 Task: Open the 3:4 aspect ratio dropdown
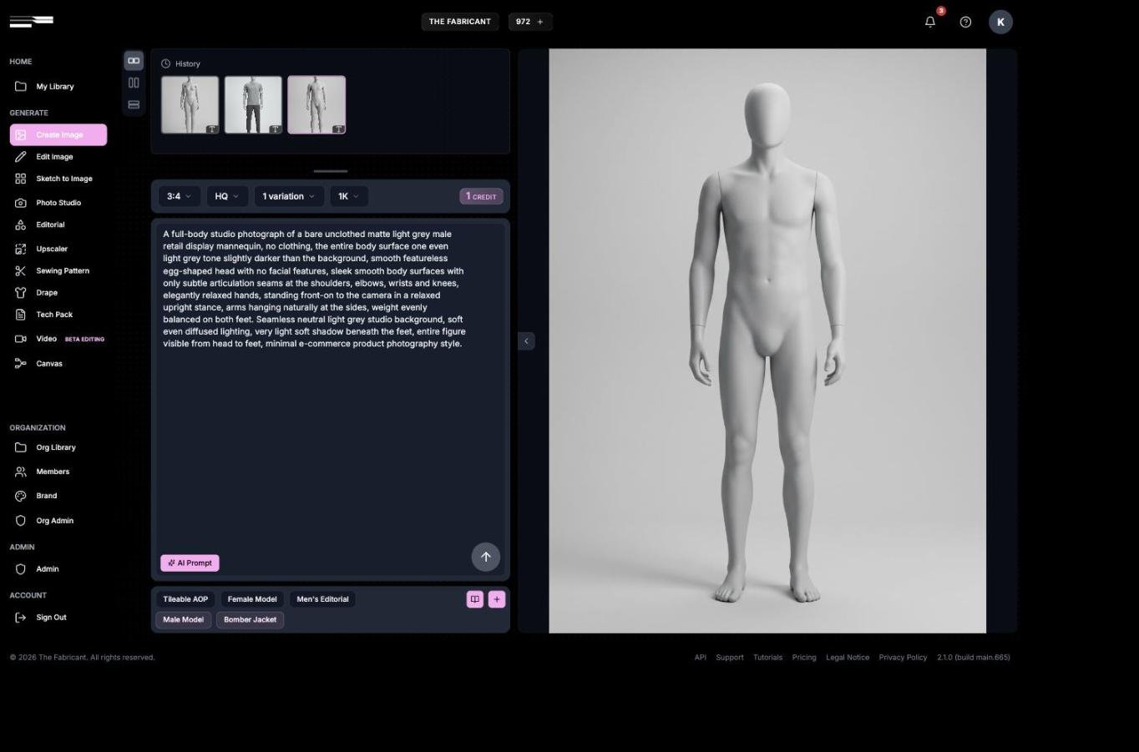[x=179, y=196]
